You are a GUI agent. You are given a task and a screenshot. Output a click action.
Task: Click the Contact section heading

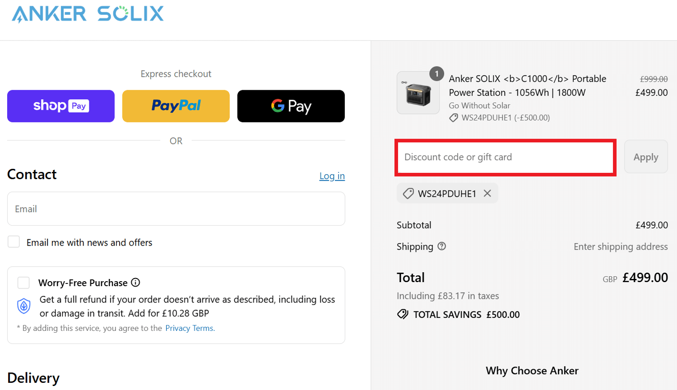[x=32, y=174]
